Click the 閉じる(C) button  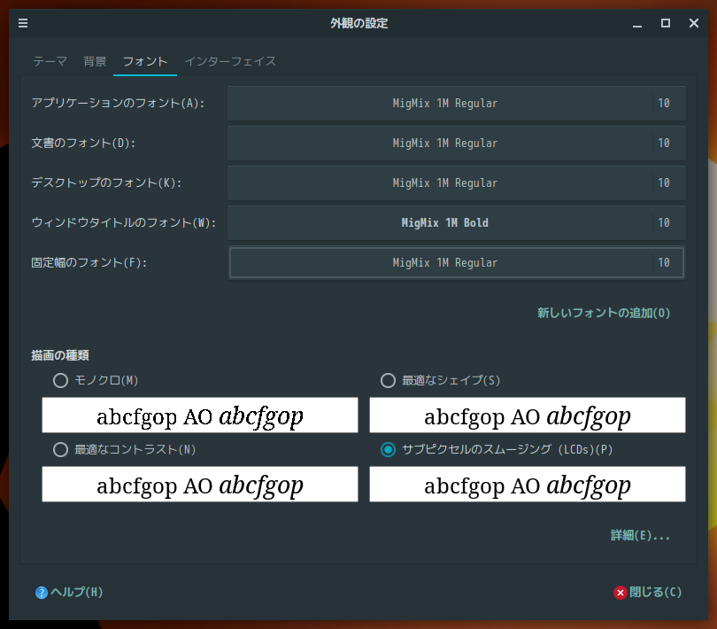647,593
